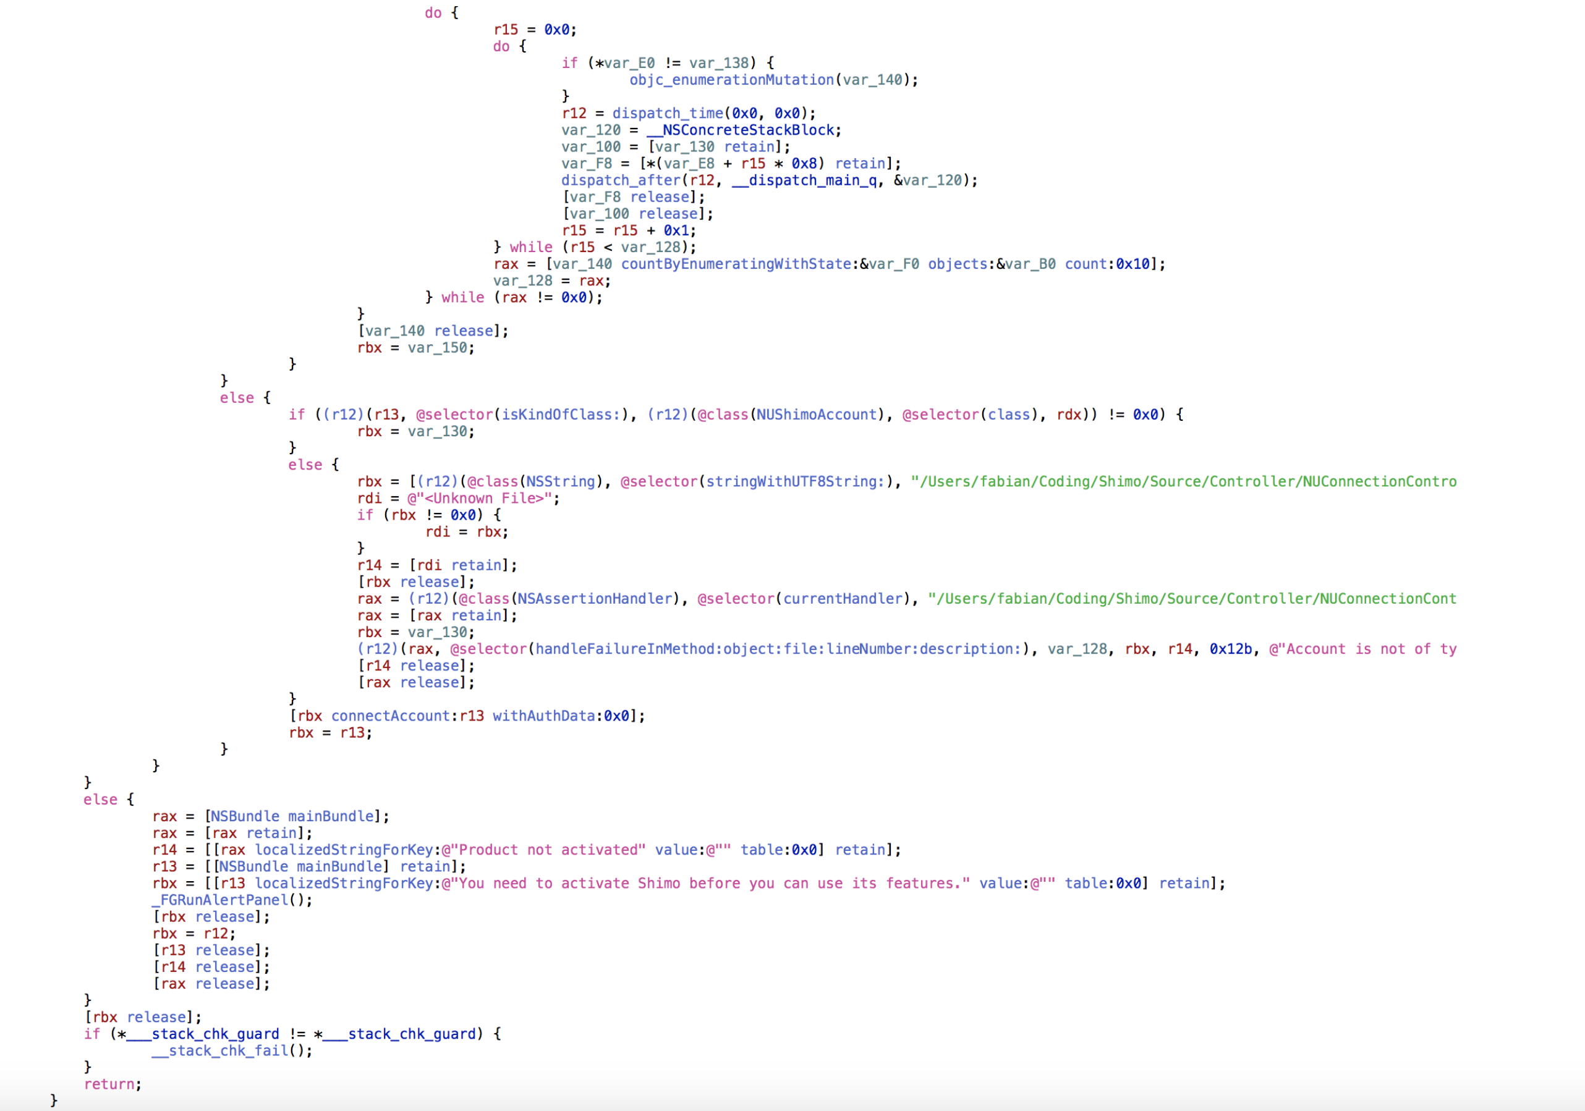Click the objc_enumerationMutation(var_140) call
This screenshot has width=1585, height=1111.
pos(773,80)
